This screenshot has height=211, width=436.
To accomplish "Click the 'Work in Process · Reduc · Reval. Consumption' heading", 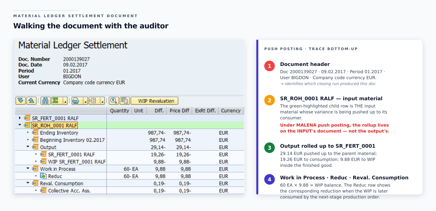I will [x=344, y=178].
